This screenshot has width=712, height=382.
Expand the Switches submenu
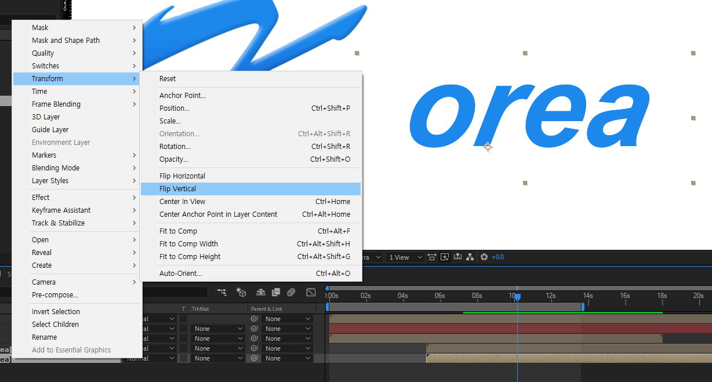(77, 66)
